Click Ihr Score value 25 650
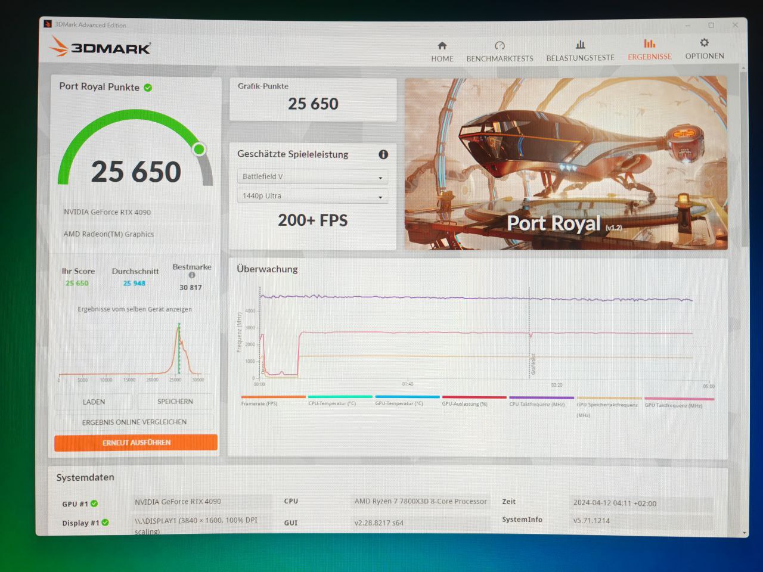Image resolution: width=763 pixels, height=572 pixels. (x=77, y=284)
